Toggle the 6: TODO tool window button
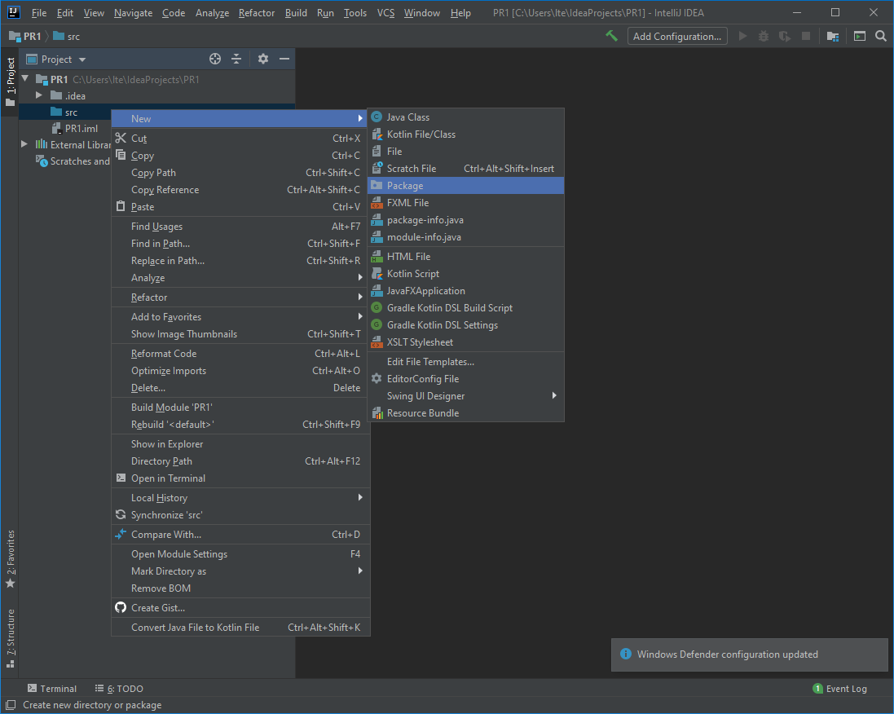This screenshot has width=894, height=714. pos(119,689)
